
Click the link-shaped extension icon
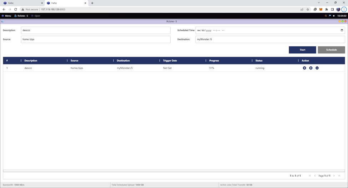click(315, 9)
